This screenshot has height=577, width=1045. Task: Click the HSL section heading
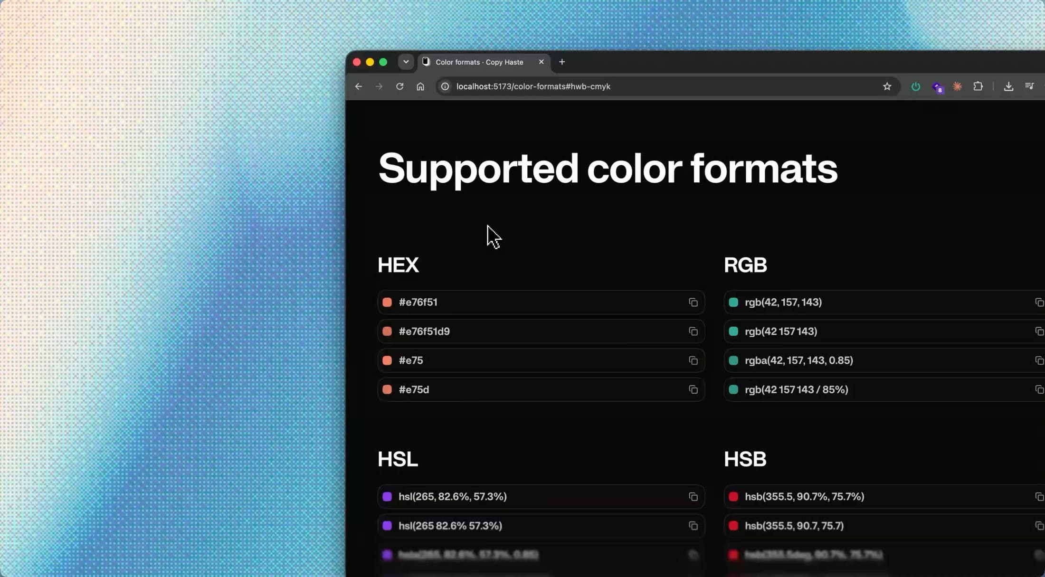pyautogui.click(x=398, y=459)
